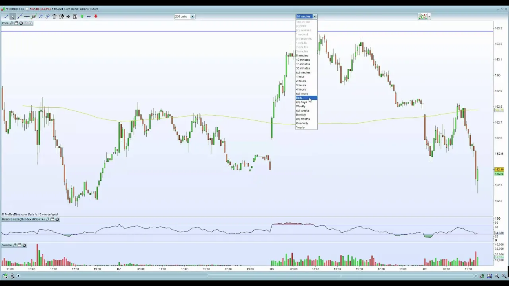Choose 4 hours timeframe

click(306, 89)
